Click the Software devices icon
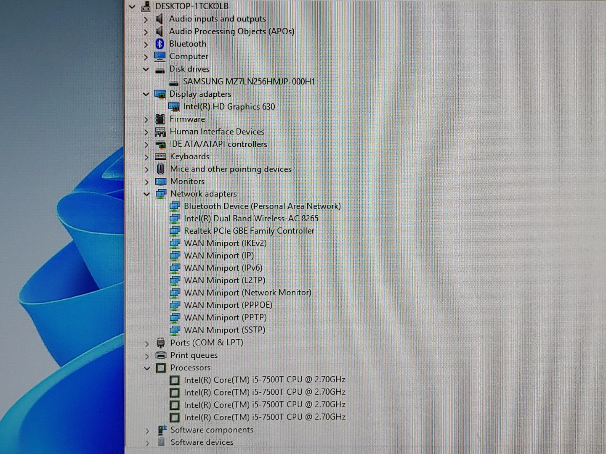 click(161, 442)
